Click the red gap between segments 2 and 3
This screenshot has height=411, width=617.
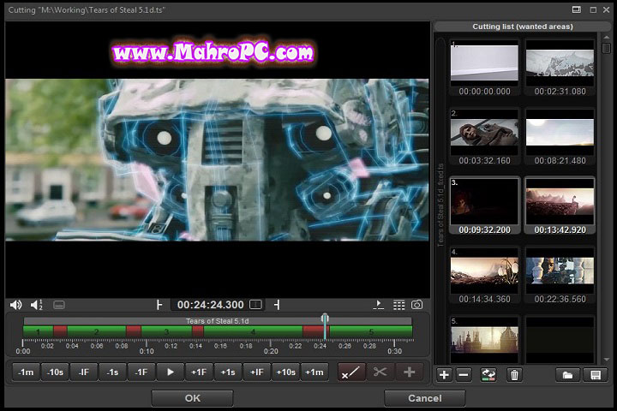[x=134, y=332]
